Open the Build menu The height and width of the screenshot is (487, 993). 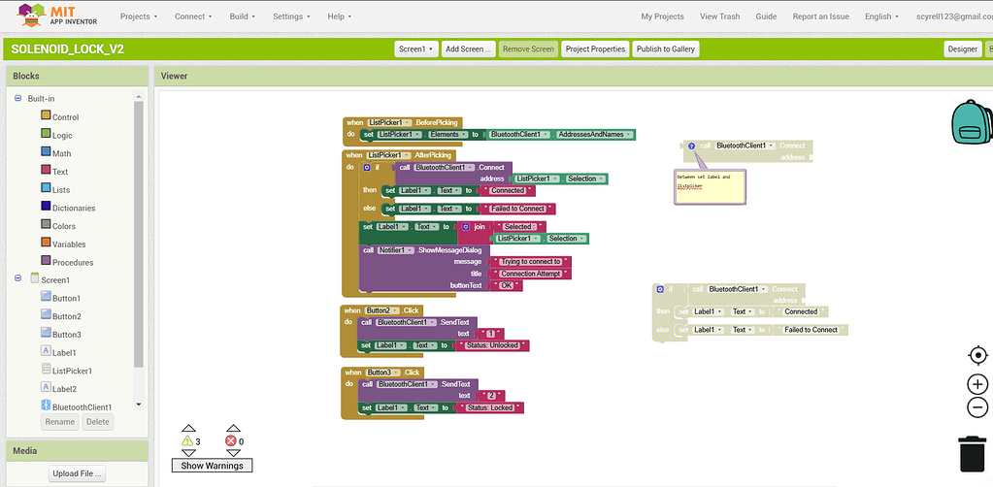tap(243, 16)
